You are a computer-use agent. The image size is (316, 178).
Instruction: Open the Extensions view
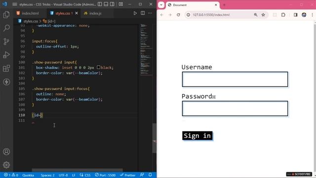coord(6,68)
